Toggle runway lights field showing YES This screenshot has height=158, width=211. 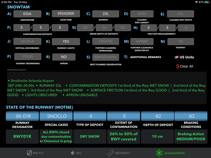click(66, 42)
